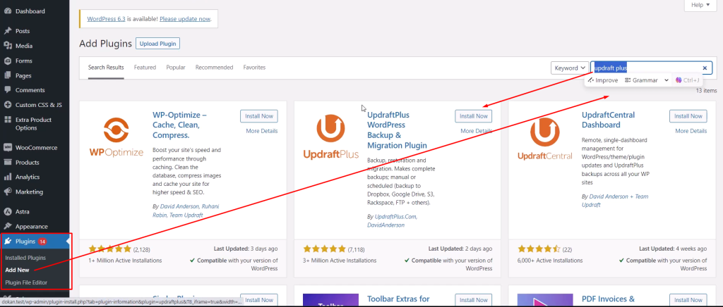The height and width of the screenshot is (307, 723).
Task: Clear the search field with the X icon
Action: pos(705,68)
